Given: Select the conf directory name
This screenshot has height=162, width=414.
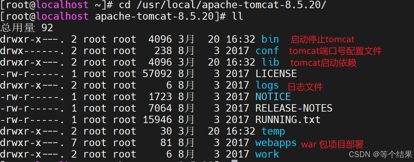Looking at the screenshot, I should coord(267,50).
